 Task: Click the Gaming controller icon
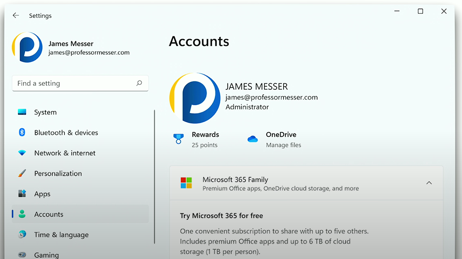pyautogui.click(x=22, y=255)
